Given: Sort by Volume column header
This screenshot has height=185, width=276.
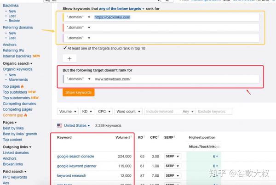Looking at the screenshot, I should [123, 137].
